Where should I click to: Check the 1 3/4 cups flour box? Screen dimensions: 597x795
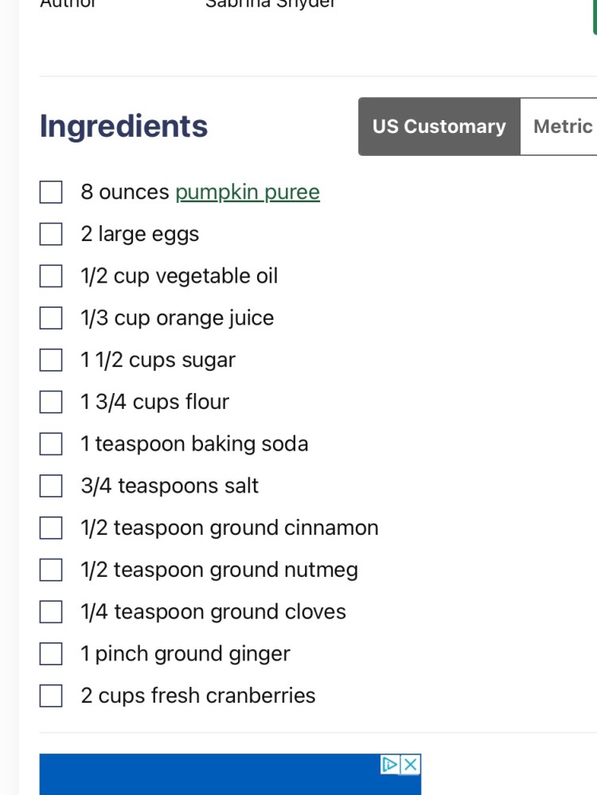[51, 403]
